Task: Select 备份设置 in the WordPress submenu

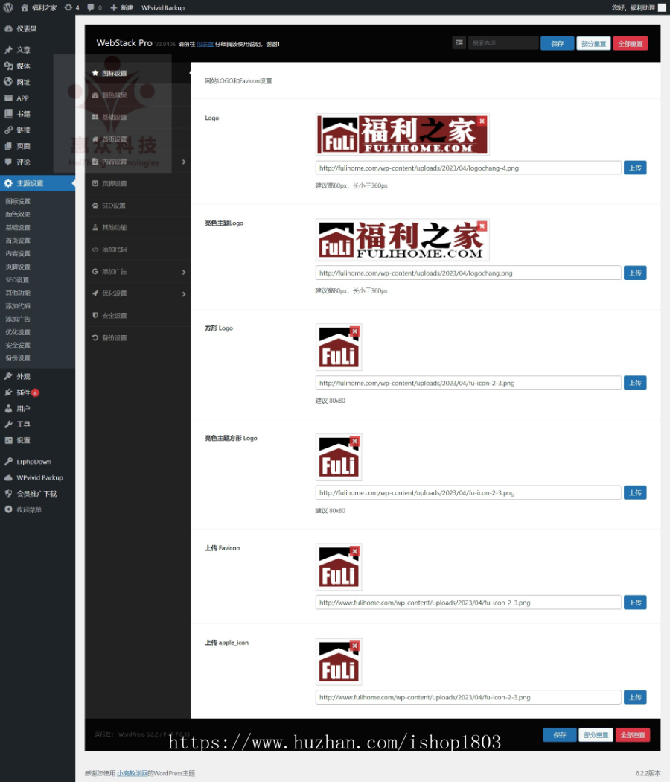Action: 18,357
